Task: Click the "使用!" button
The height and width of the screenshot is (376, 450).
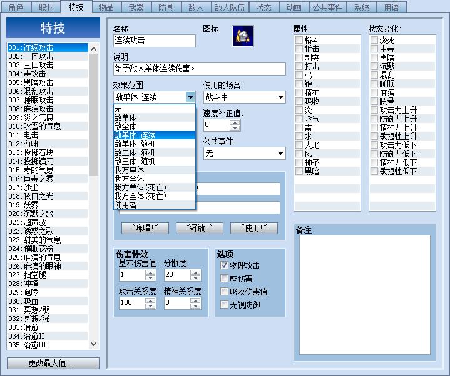Action: [254, 228]
